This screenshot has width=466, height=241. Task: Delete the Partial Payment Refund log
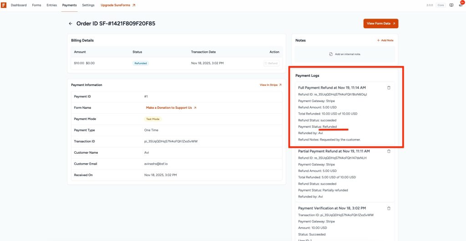point(389,151)
